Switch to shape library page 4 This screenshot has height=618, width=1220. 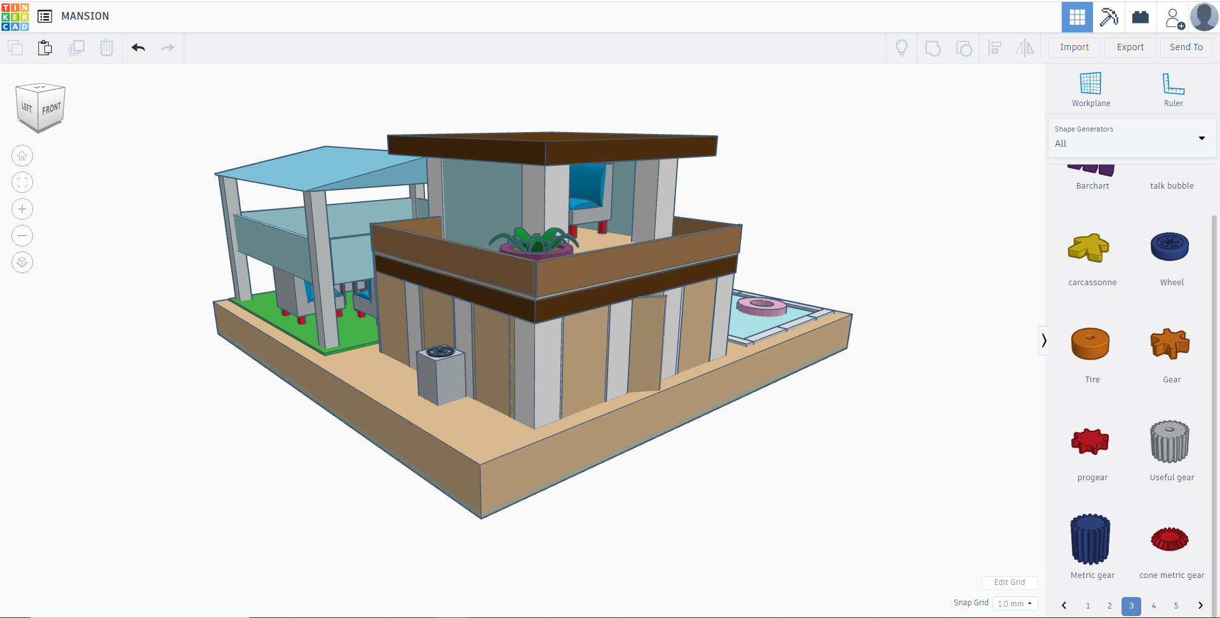tap(1153, 605)
